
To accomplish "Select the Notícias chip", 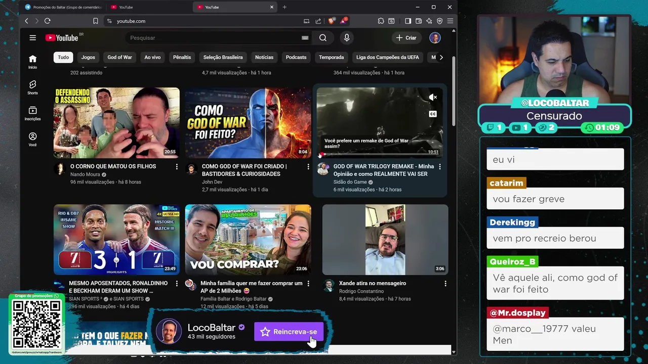I will (x=264, y=57).
